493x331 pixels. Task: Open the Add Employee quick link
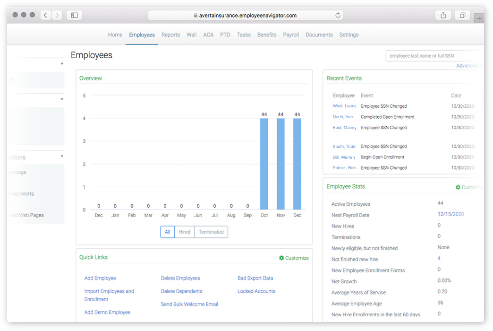(100, 278)
